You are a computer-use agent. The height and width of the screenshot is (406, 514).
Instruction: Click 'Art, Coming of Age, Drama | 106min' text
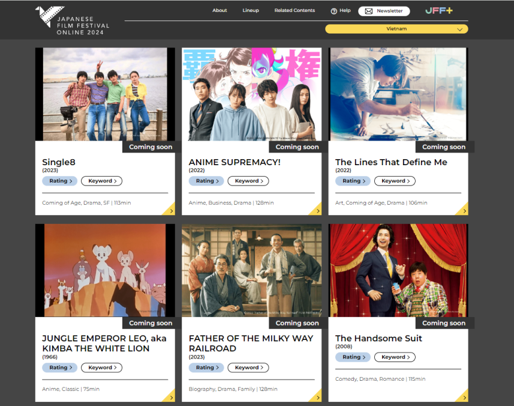click(x=381, y=203)
